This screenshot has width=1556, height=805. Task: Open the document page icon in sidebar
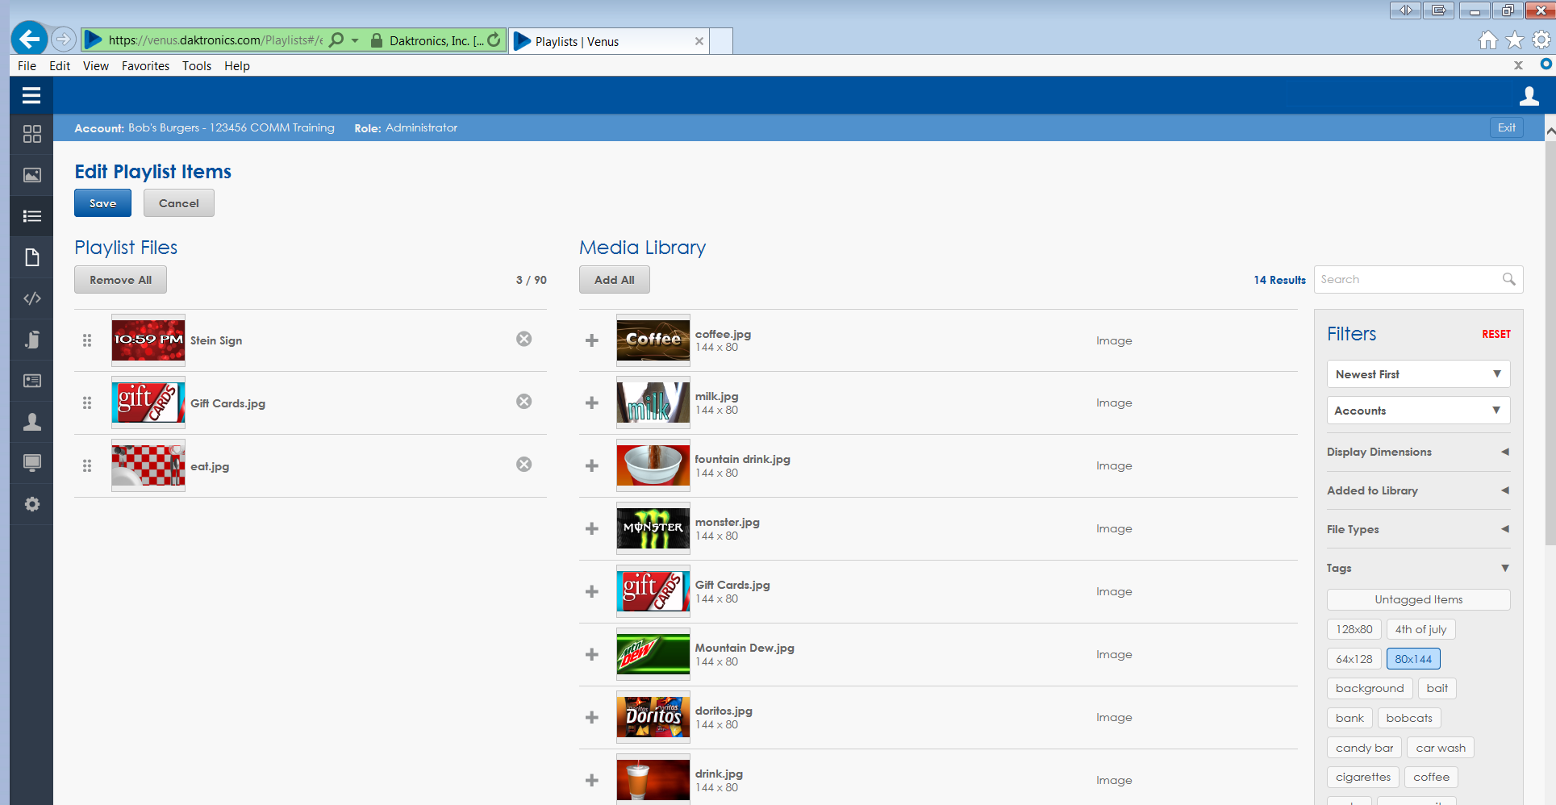pos(31,257)
